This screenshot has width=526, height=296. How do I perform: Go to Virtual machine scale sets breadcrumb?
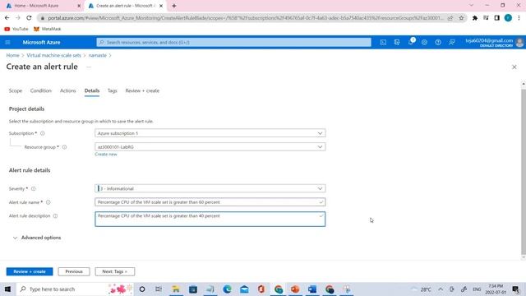click(x=54, y=55)
